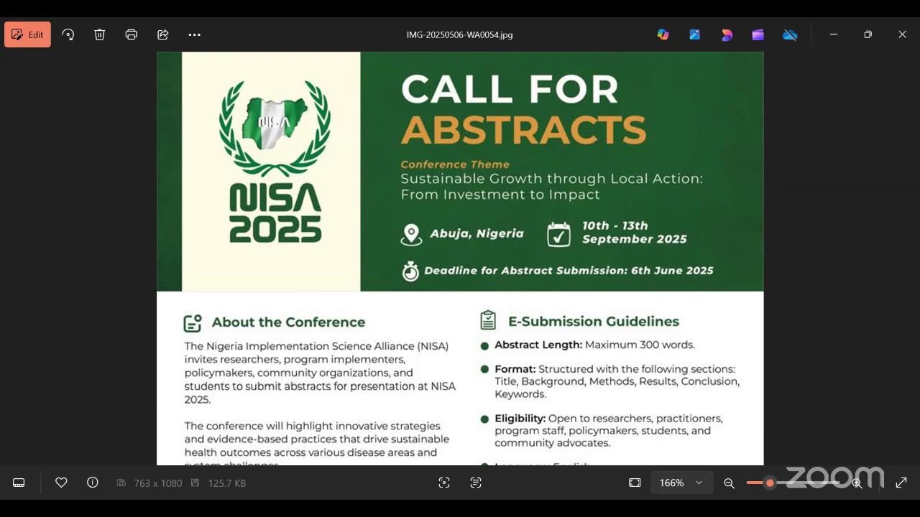The height and width of the screenshot is (517, 920).
Task: Expand the 166% zoom level dropdown
Action: click(x=681, y=483)
